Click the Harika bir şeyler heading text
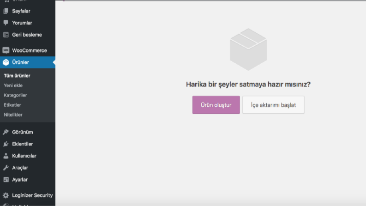The height and width of the screenshot is (206, 366). pos(248,85)
